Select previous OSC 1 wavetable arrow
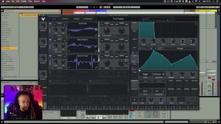The height and width of the screenshot is (124, 221). click(x=68, y=23)
